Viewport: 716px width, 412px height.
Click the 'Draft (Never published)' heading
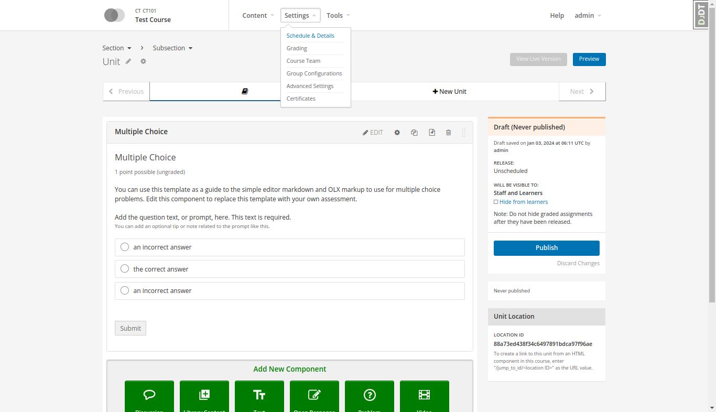pos(529,127)
